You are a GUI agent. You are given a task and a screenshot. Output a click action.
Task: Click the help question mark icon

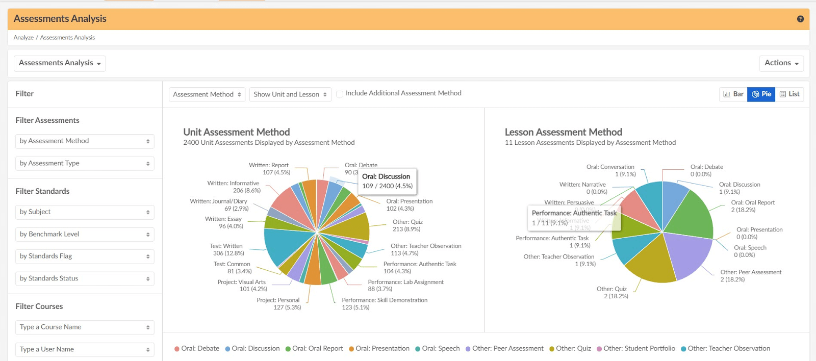pos(800,19)
